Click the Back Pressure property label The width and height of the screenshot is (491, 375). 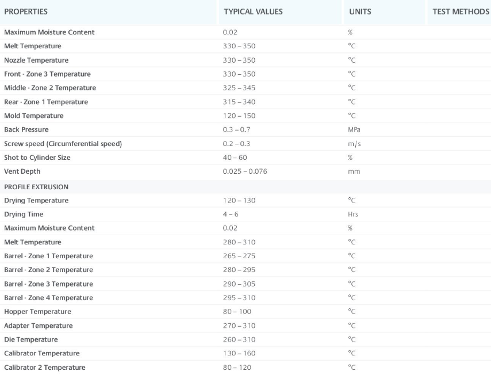point(26,129)
